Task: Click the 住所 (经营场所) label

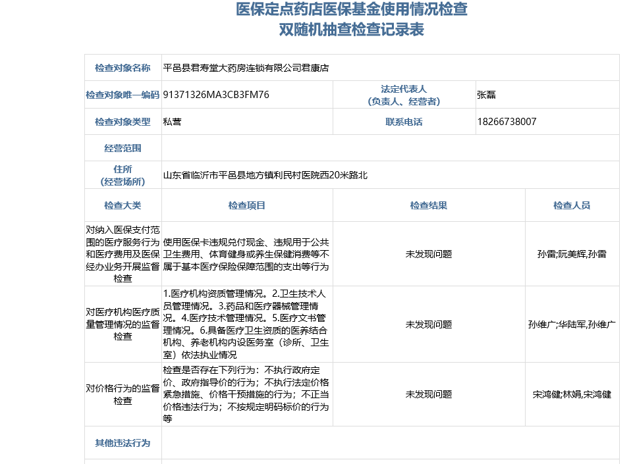Action: click(x=123, y=175)
